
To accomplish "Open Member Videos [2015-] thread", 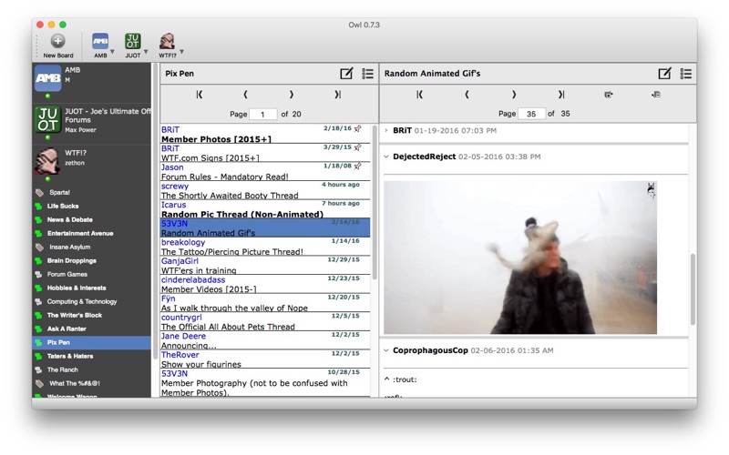I will click(x=265, y=284).
